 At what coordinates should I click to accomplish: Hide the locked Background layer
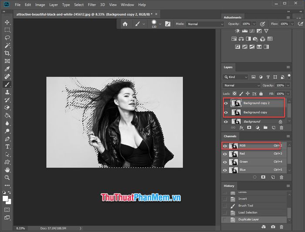226,122
